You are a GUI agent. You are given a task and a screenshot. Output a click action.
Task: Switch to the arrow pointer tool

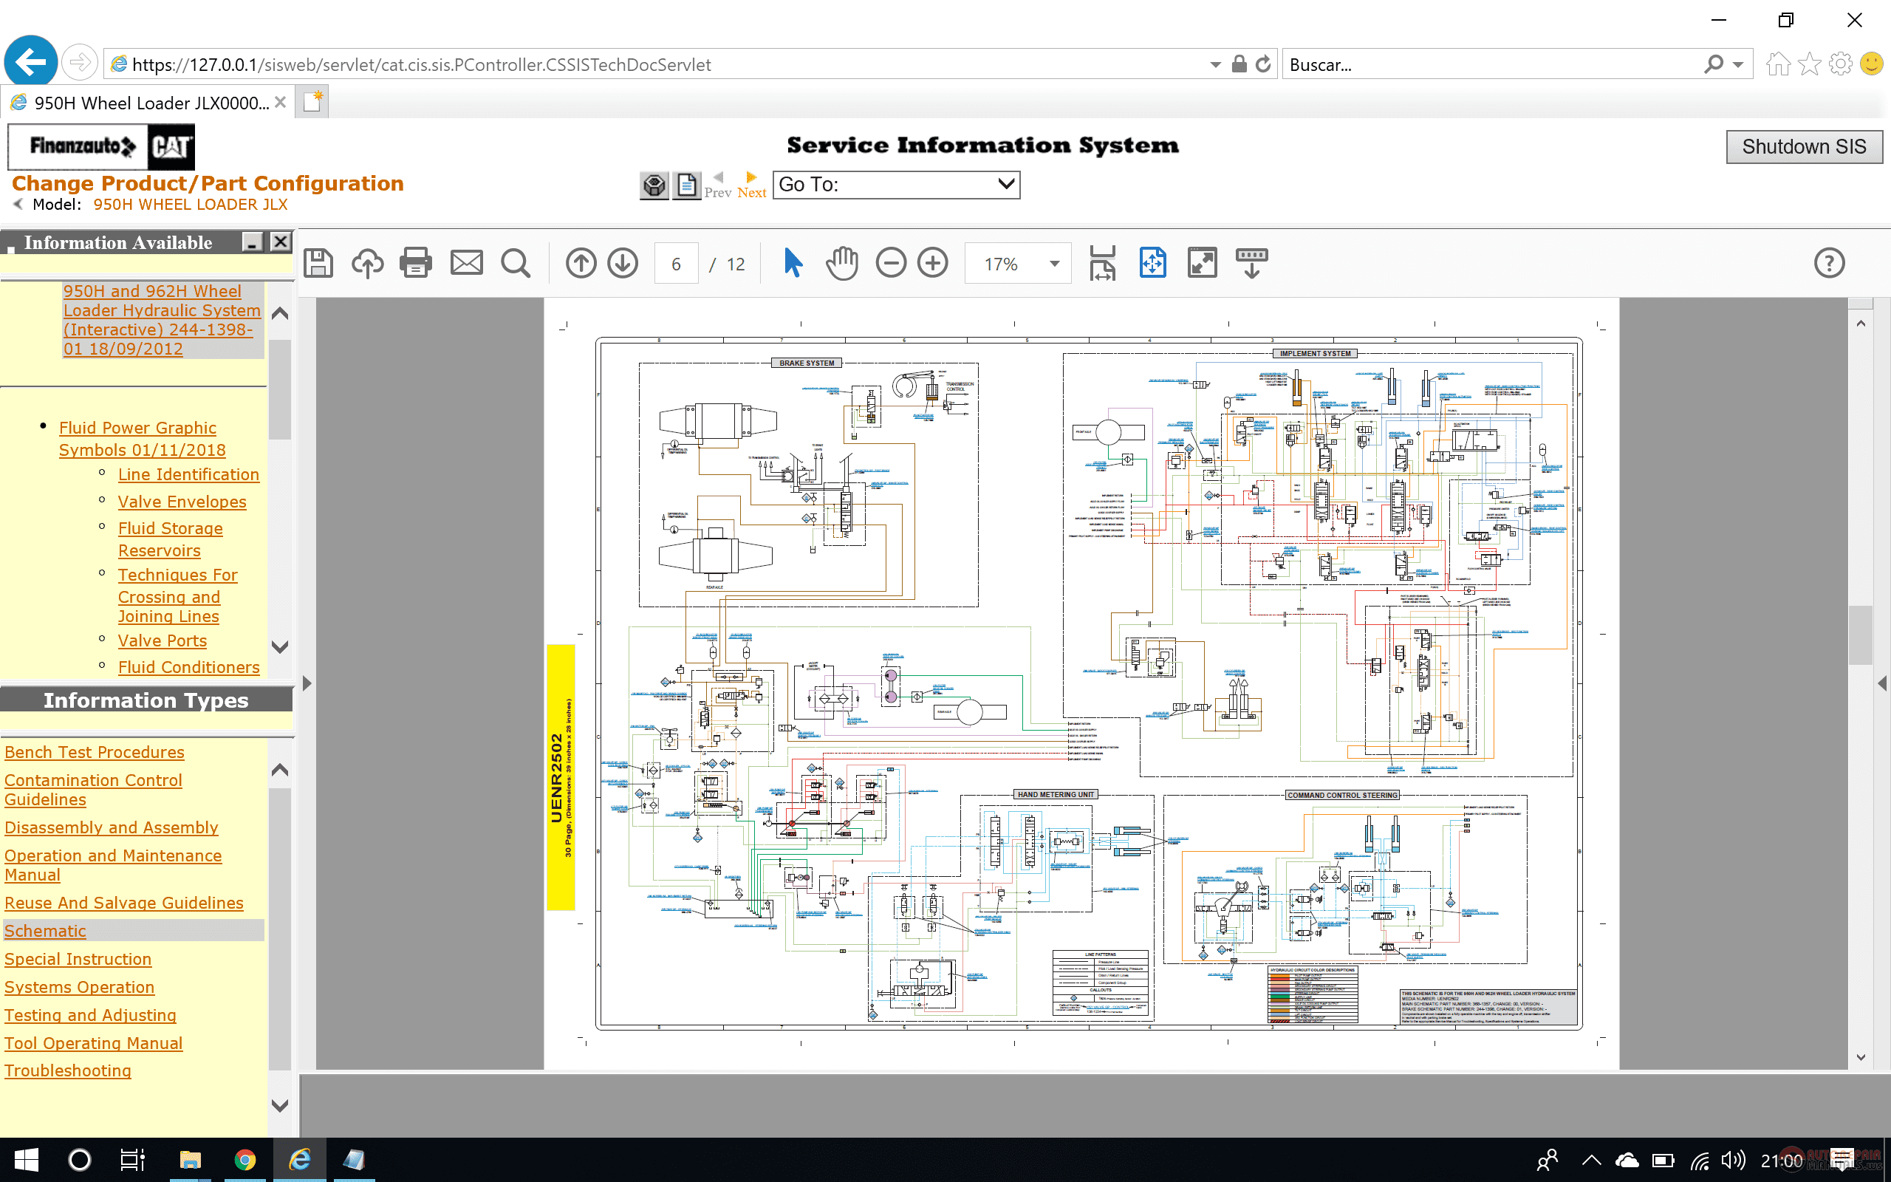793,263
